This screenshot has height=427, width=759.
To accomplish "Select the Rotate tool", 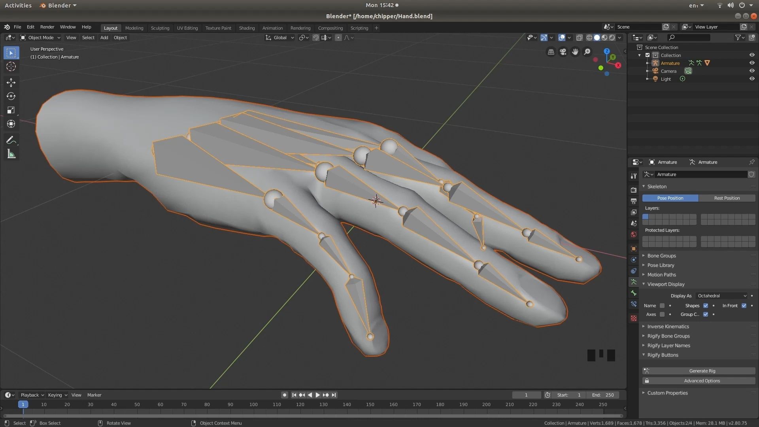I will pyautogui.click(x=11, y=96).
